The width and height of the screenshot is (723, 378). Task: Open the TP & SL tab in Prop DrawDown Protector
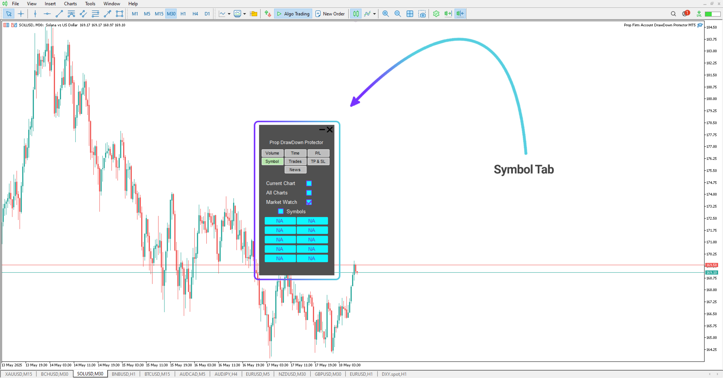318,161
